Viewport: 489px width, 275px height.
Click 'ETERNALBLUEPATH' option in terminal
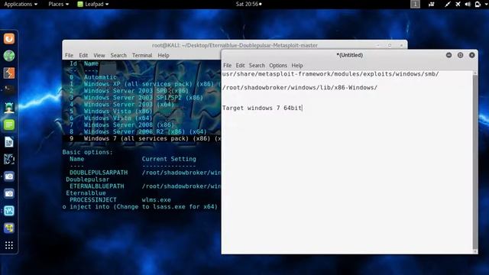click(x=97, y=186)
